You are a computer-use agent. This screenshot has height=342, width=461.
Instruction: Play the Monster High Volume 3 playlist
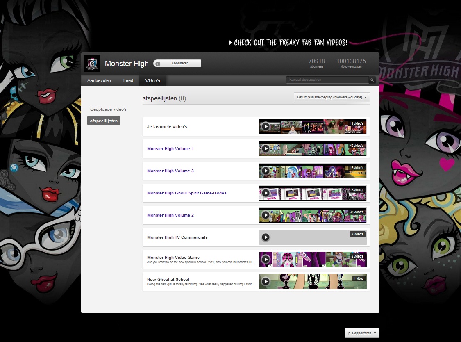click(x=266, y=171)
